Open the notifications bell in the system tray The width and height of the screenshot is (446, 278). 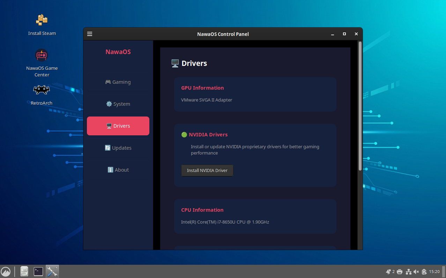[388, 271]
